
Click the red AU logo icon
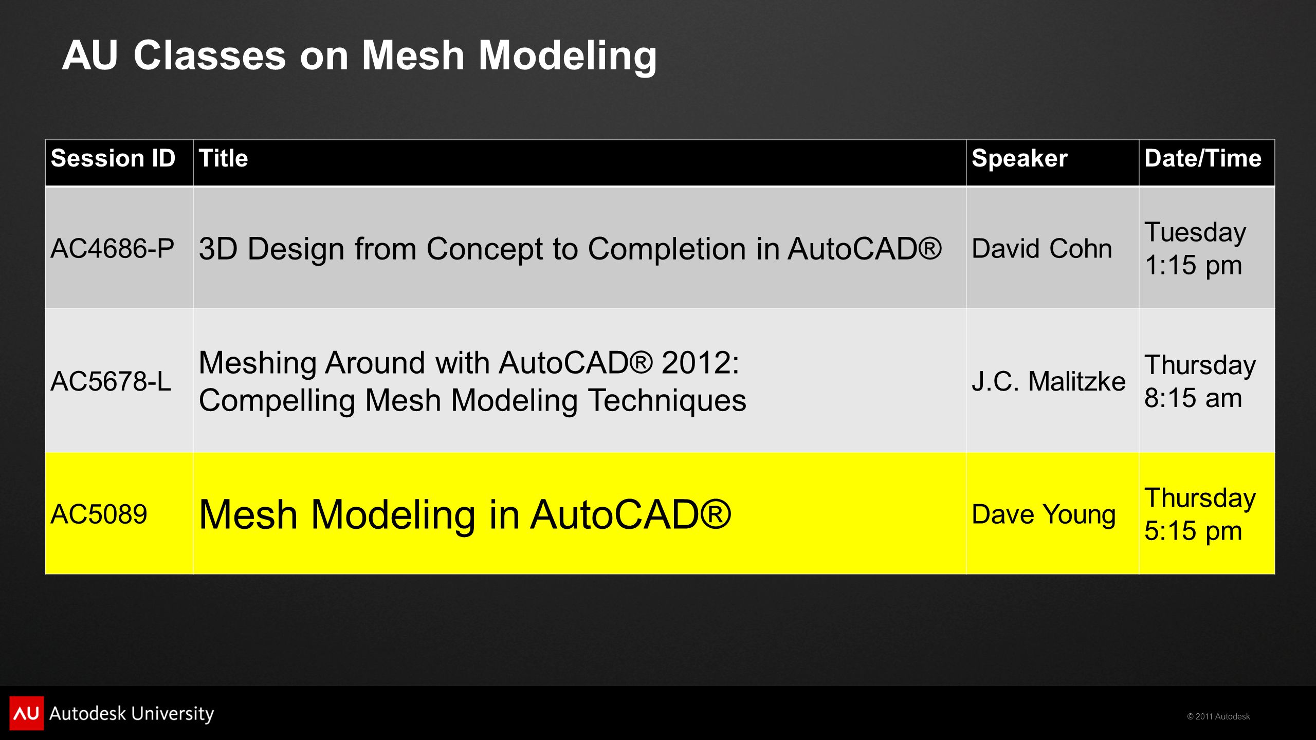(26, 713)
